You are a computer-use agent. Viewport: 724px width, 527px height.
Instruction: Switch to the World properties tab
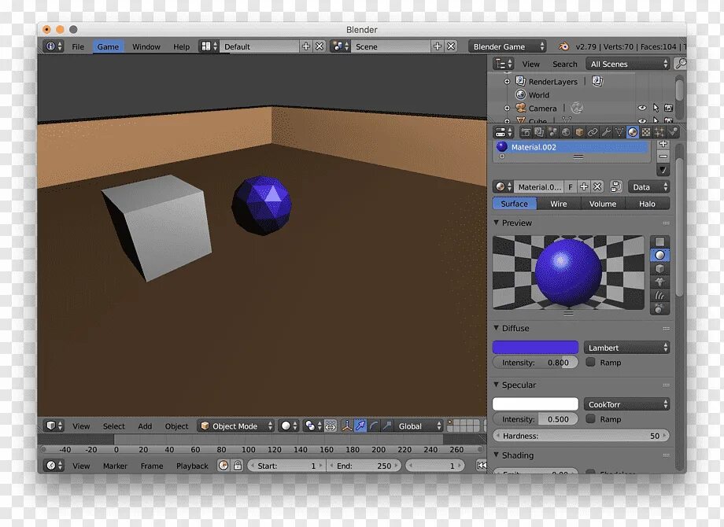(x=566, y=132)
